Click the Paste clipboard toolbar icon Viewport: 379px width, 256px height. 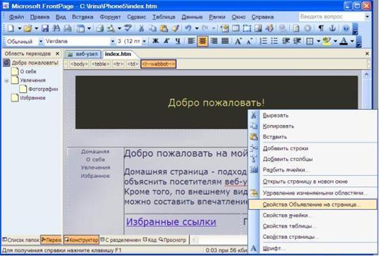click(x=164, y=28)
